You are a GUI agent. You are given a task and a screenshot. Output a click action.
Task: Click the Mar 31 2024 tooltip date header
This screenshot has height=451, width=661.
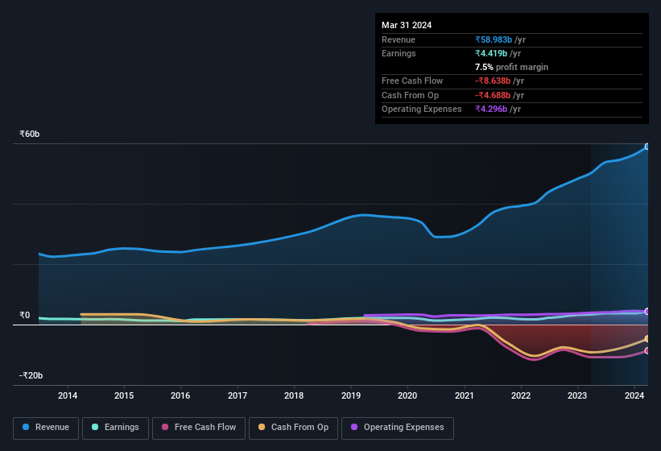click(x=407, y=25)
